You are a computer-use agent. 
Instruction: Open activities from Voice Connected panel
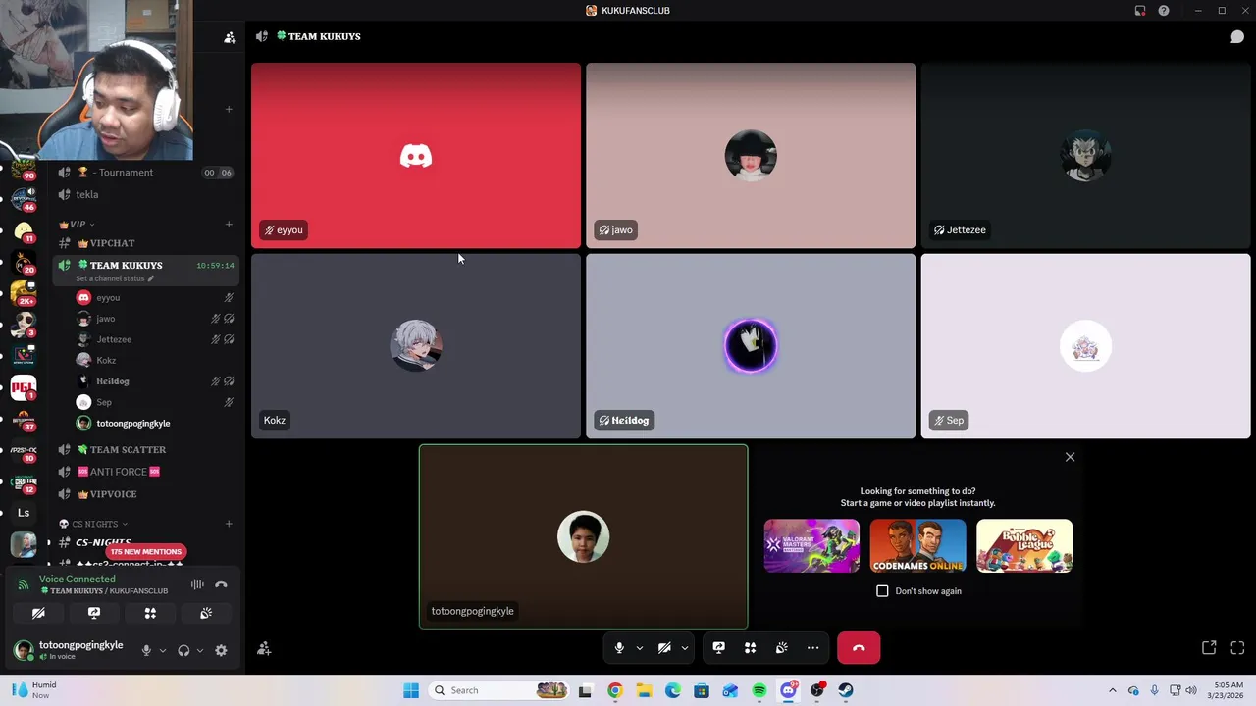[x=150, y=613]
